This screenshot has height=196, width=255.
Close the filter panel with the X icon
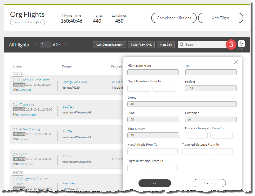coord(236,62)
